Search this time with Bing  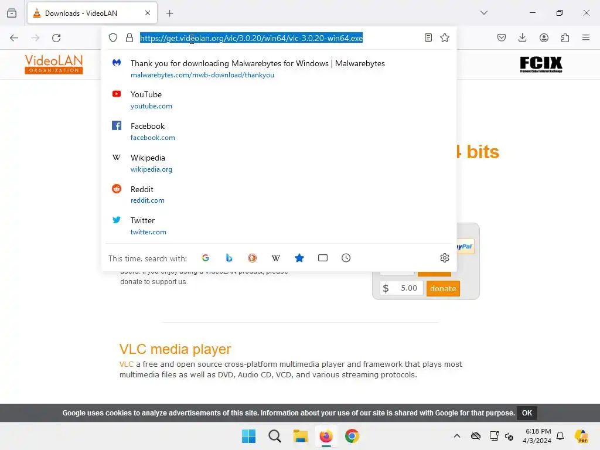pyautogui.click(x=229, y=258)
